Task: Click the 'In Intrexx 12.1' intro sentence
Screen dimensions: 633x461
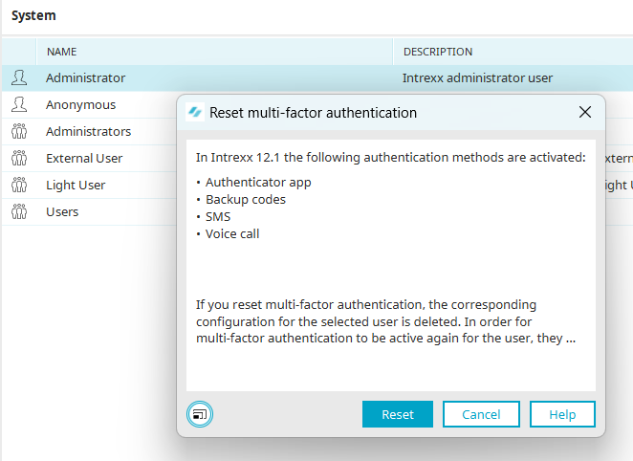Action: coord(390,157)
